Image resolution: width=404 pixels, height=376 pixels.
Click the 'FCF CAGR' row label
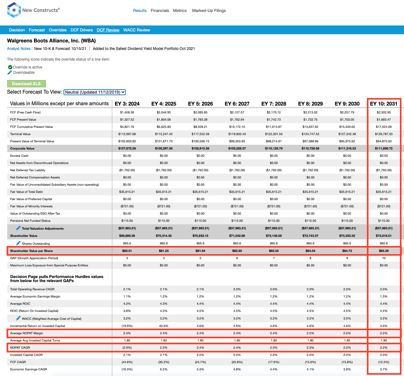click(18, 362)
